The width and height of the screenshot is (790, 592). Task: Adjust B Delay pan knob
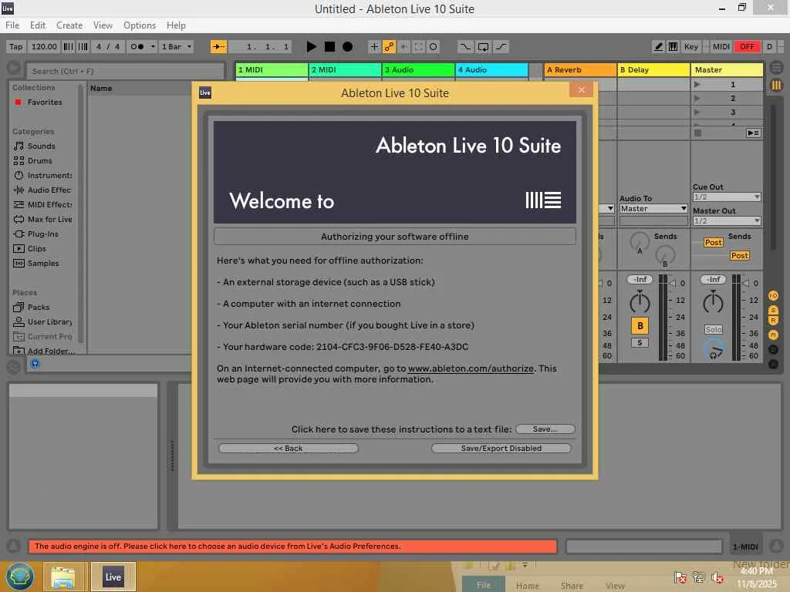[x=640, y=303]
